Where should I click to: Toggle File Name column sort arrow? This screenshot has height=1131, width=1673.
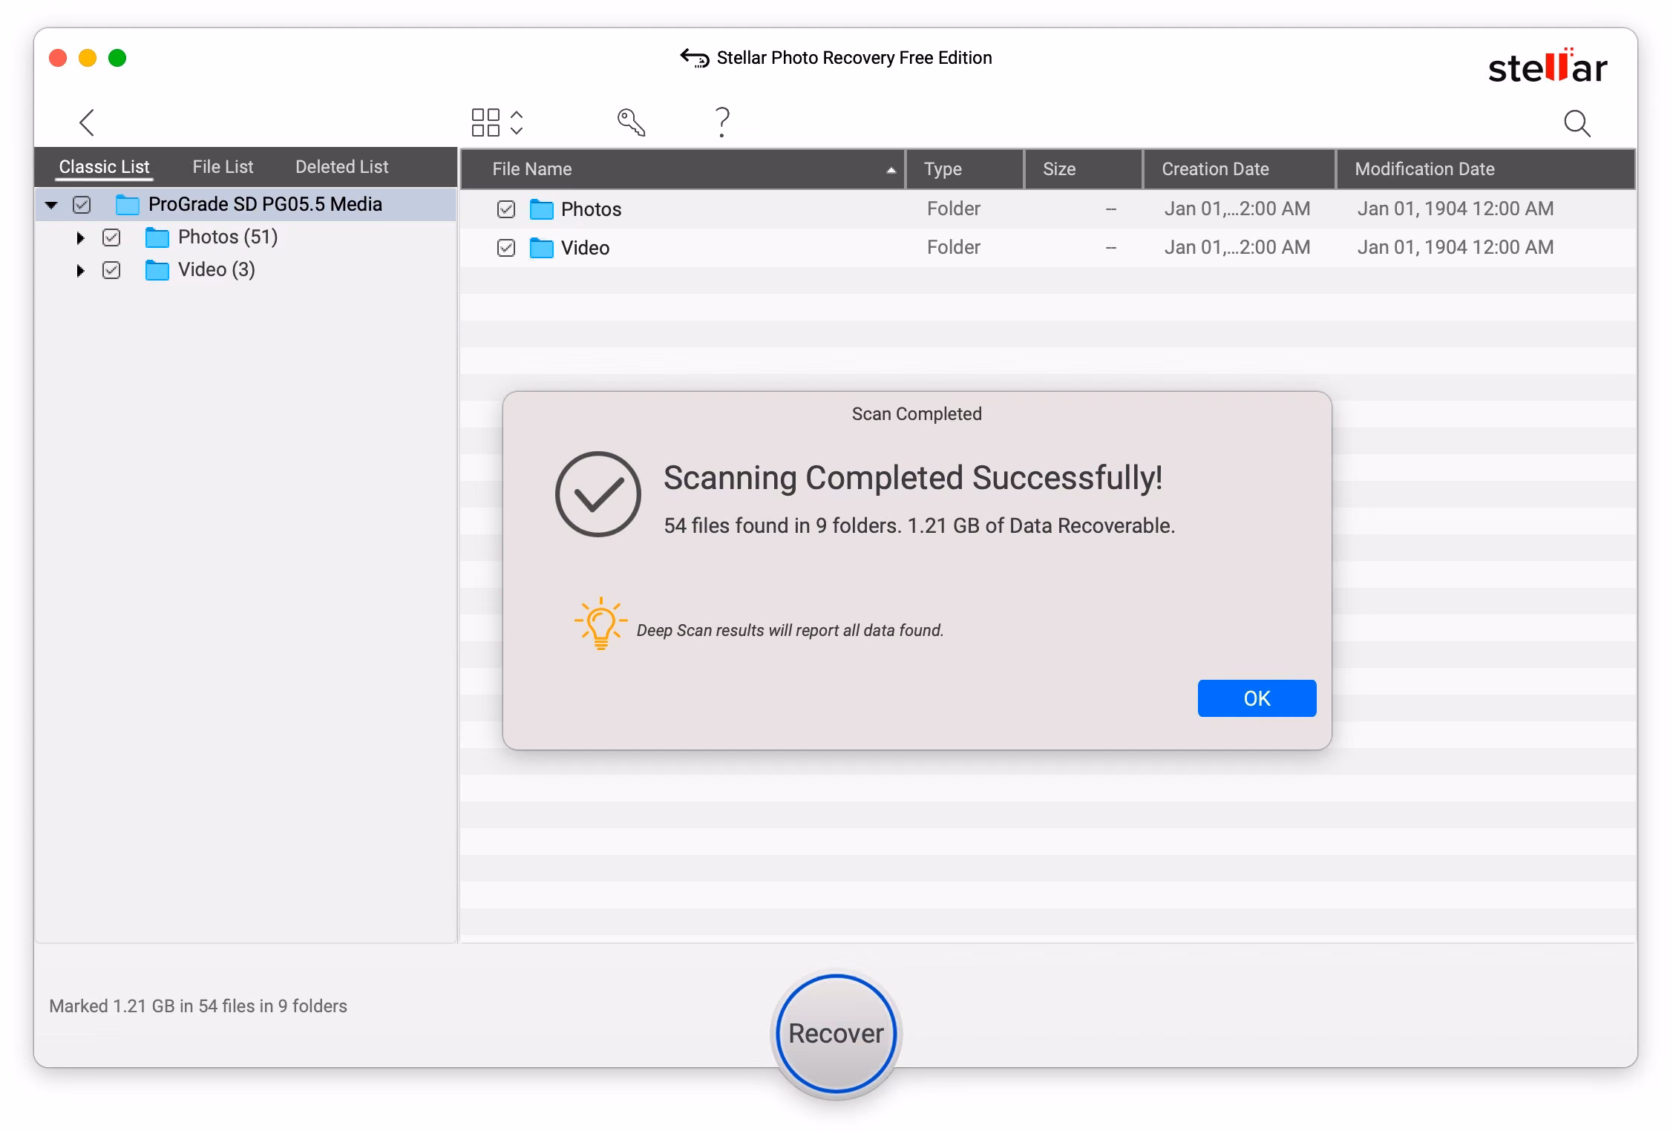point(891,170)
